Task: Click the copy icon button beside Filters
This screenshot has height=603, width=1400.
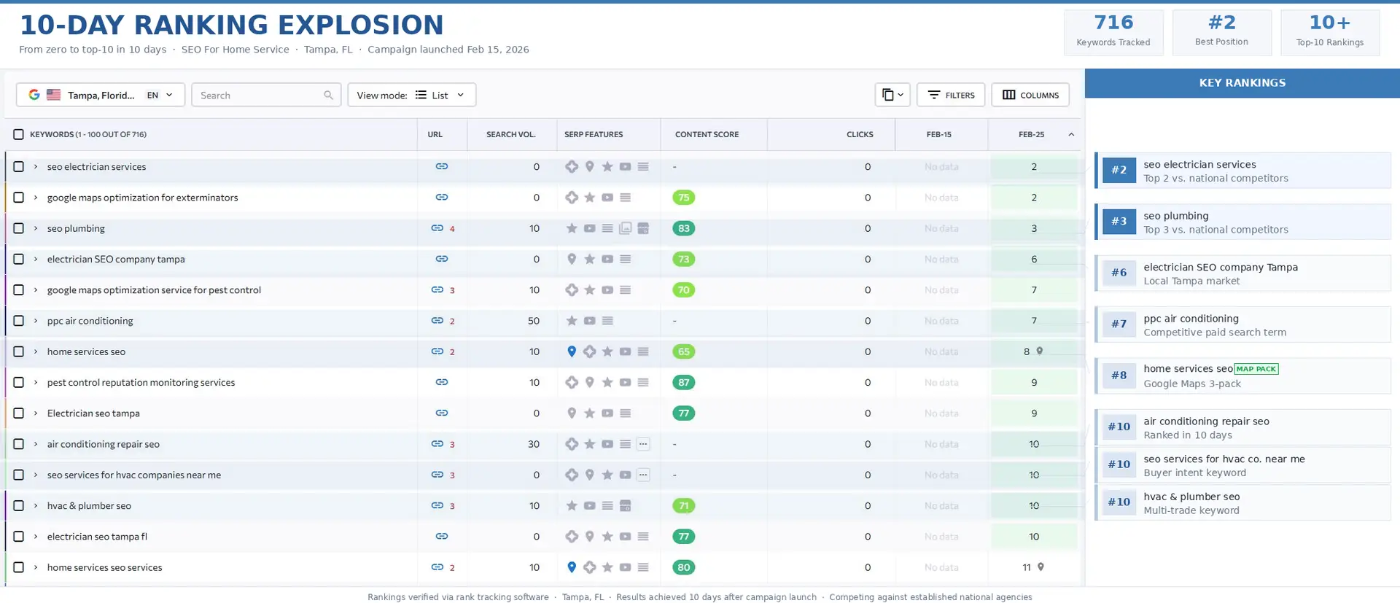Action: 892,95
